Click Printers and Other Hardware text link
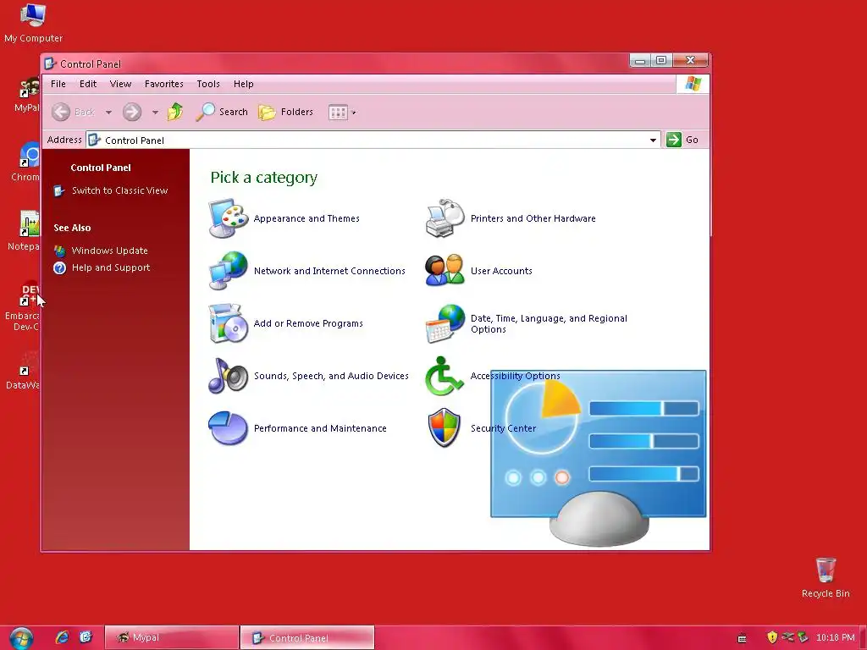867x650 pixels. pos(533,218)
